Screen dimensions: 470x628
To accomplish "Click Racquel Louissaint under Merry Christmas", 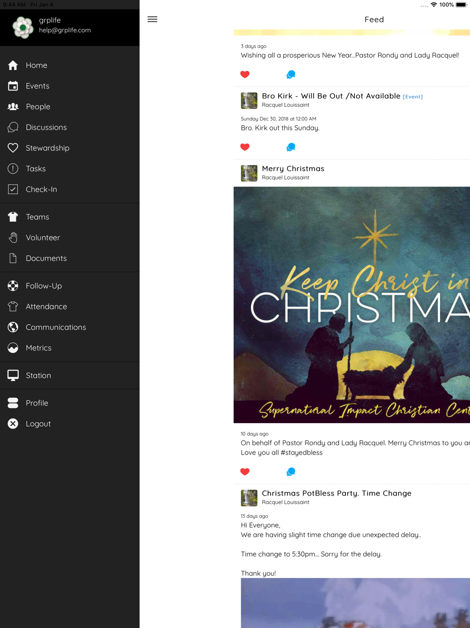I will (285, 177).
